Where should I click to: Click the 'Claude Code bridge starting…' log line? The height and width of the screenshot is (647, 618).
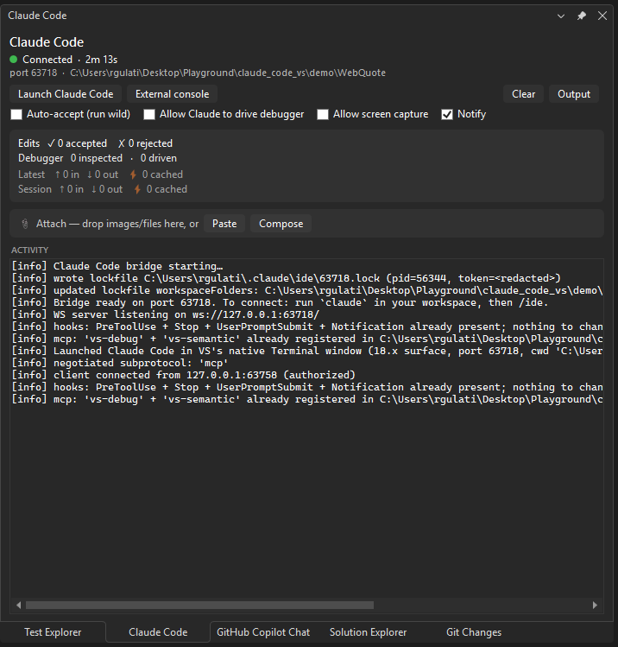117,266
